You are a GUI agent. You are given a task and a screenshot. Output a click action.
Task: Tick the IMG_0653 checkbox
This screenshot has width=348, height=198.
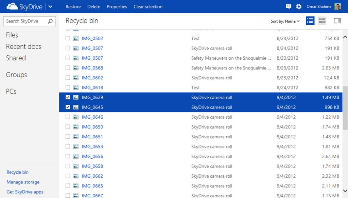(x=68, y=146)
